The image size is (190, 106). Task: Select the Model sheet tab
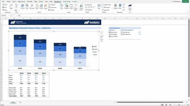[13, 102]
